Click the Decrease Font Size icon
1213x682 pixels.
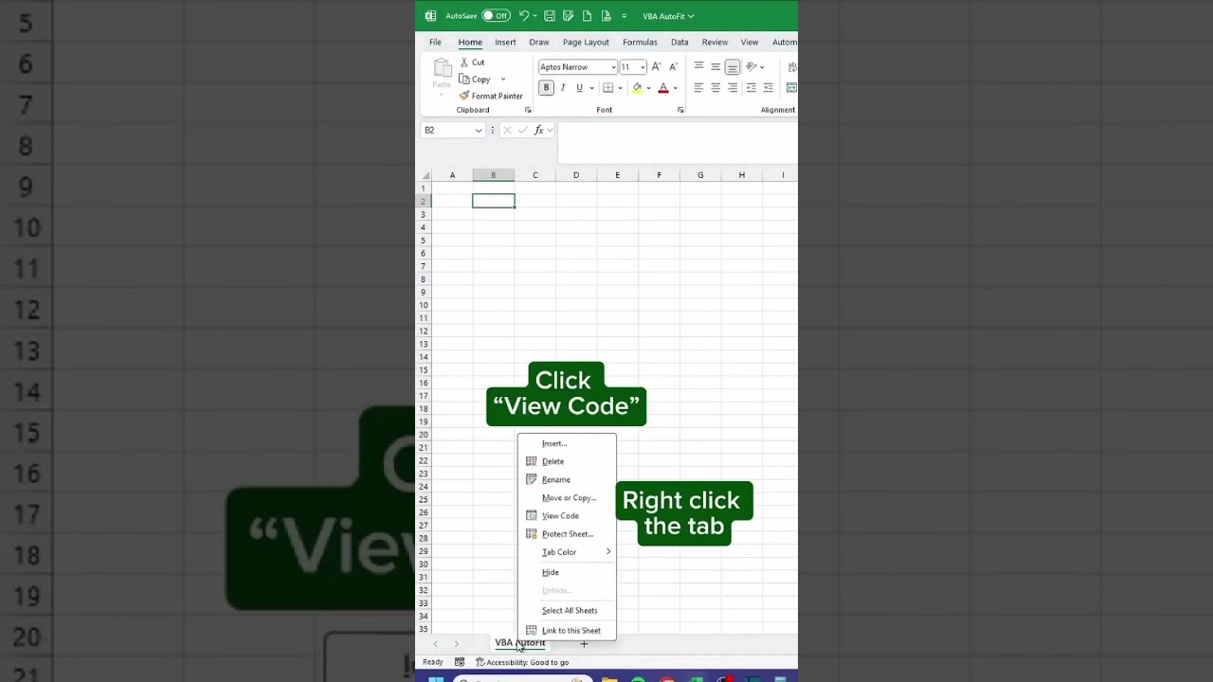click(x=673, y=67)
